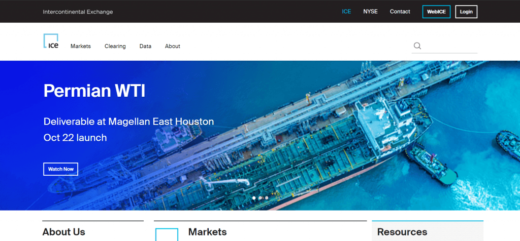Click the search magnifier icon
The width and height of the screenshot is (520, 241).
[417, 46]
